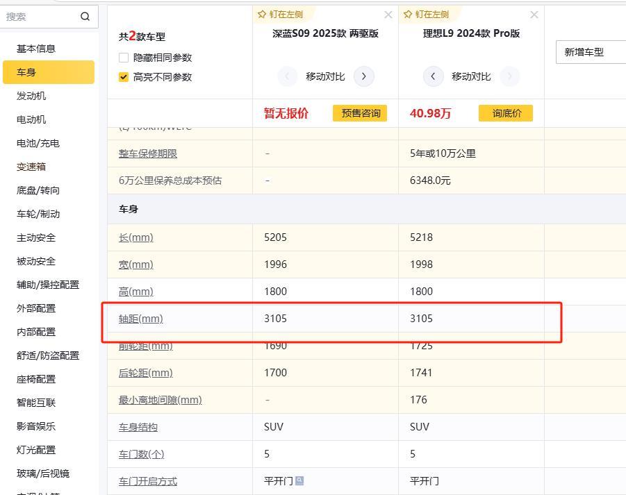Go to 影音娱乐 section
The height and width of the screenshot is (495, 626).
[x=36, y=426]
